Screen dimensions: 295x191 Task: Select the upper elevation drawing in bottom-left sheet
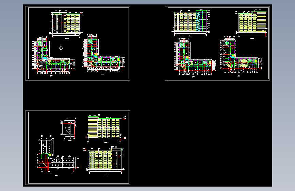coord(106,128)
